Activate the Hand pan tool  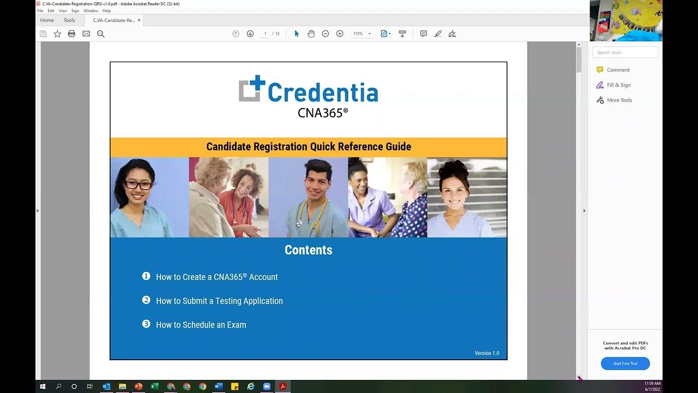click(x=311, y=34)
